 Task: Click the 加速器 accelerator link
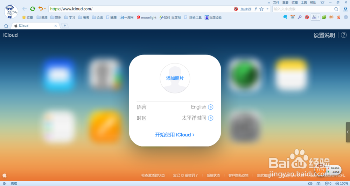pos(246,9)
